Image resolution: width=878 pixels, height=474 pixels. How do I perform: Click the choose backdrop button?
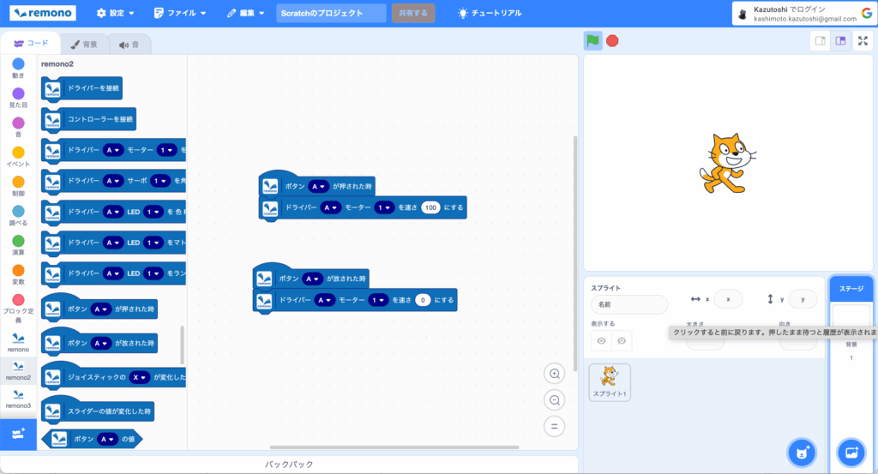tap(851, 452)
